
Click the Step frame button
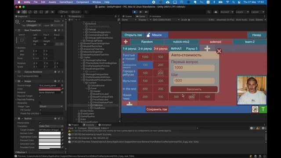146,12
